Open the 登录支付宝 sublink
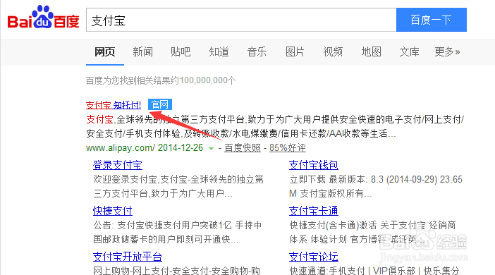This screenshot has height=275, width=495. [x=118, y=165]
